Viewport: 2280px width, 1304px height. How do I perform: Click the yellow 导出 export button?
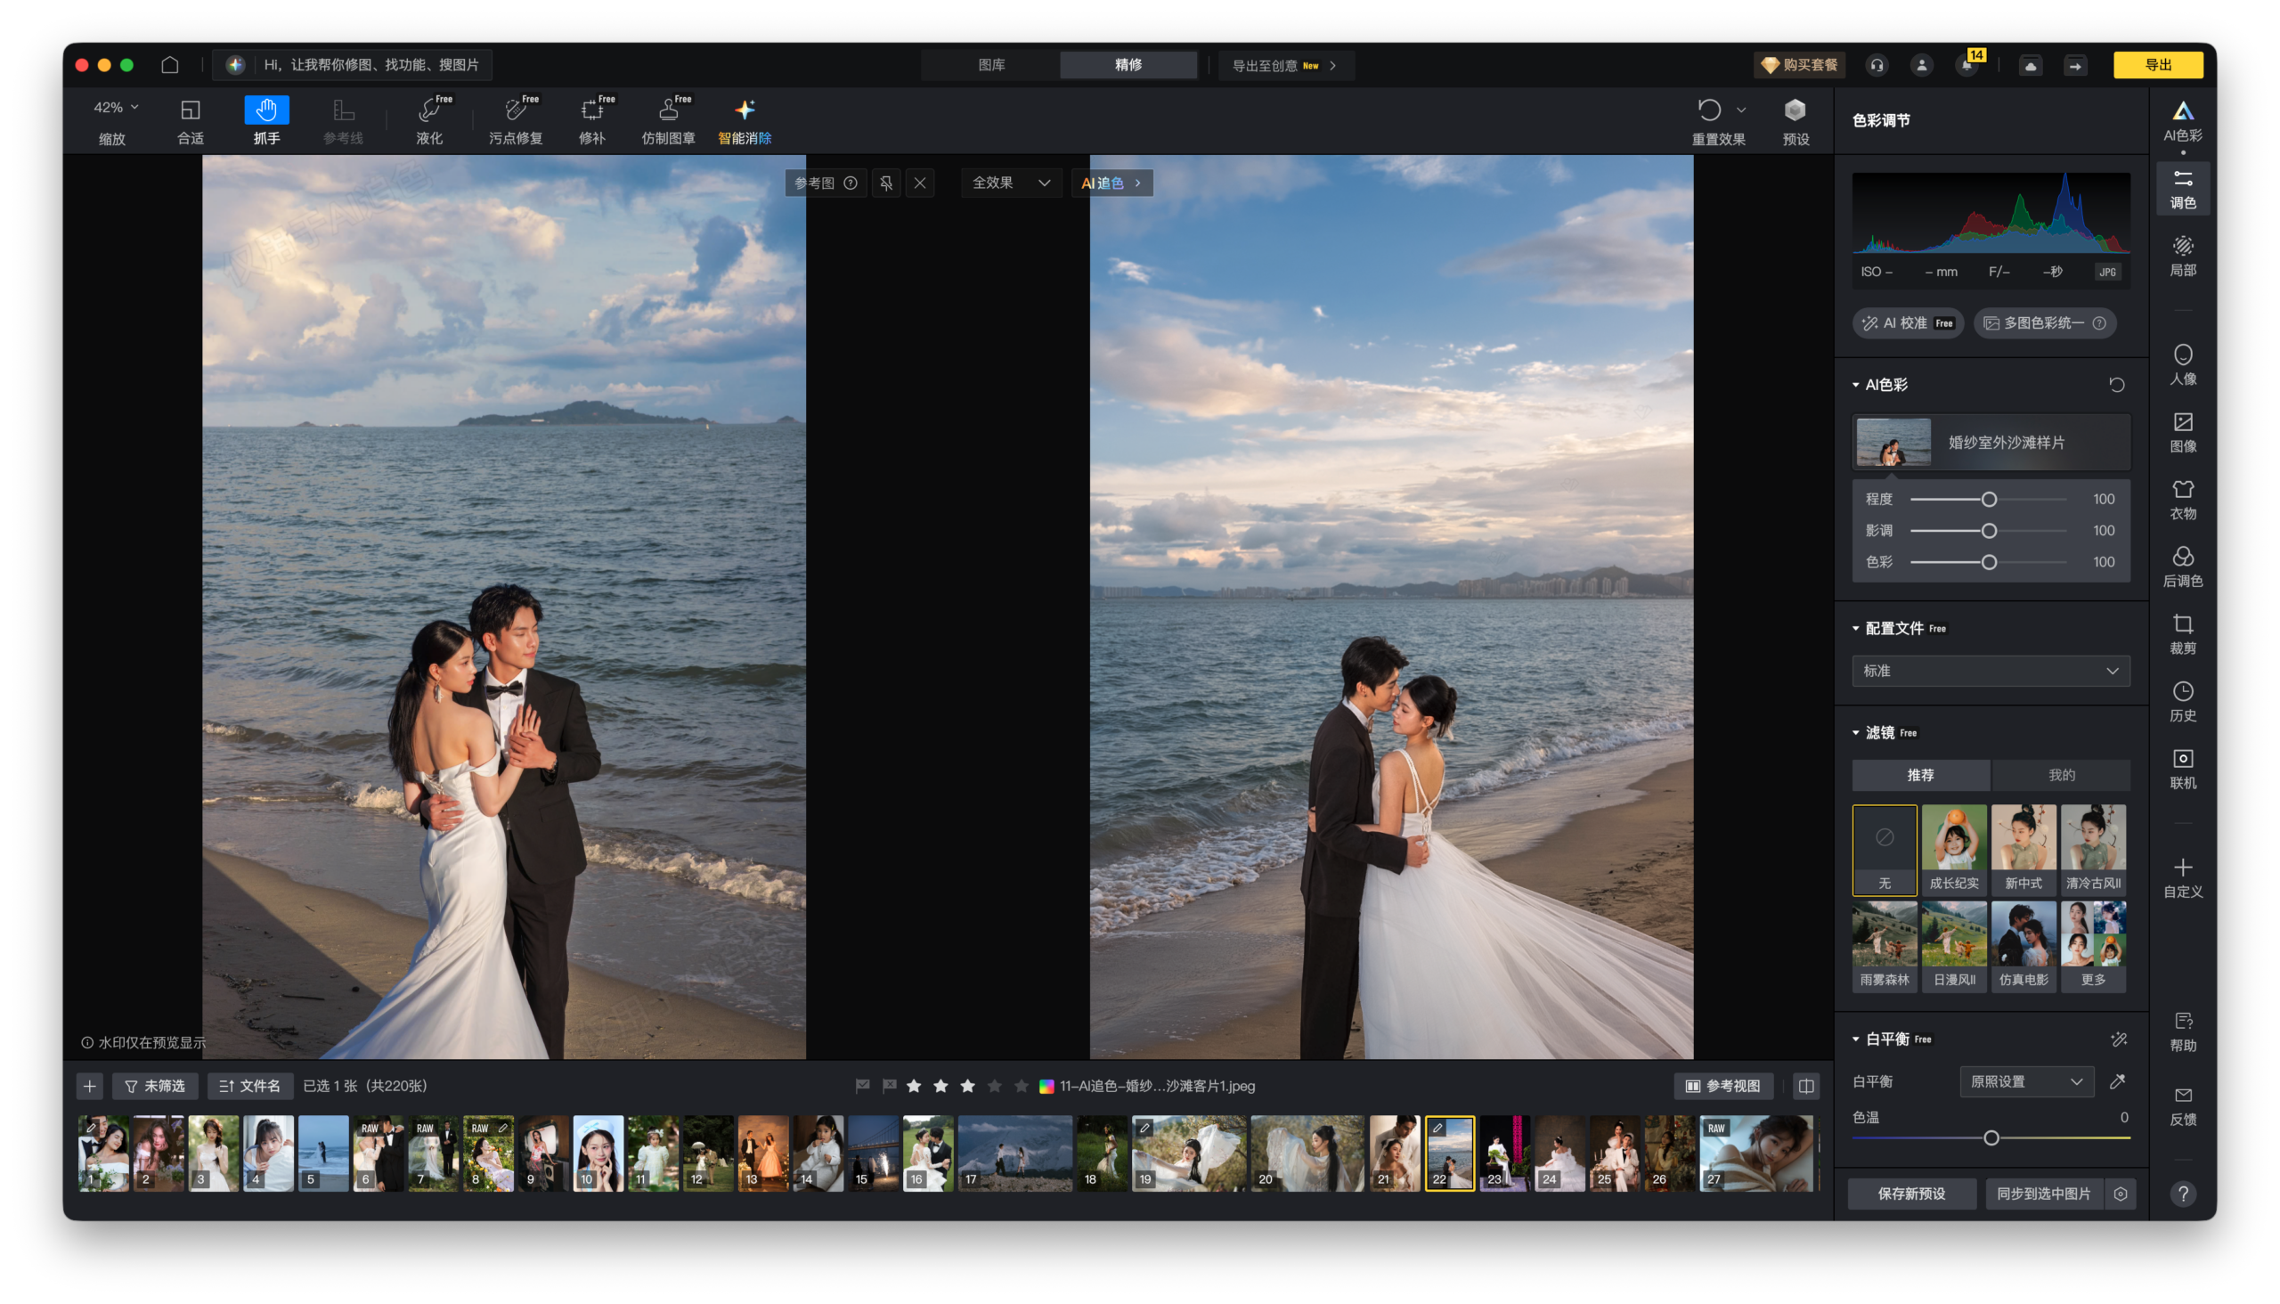tap(2157, 64)
